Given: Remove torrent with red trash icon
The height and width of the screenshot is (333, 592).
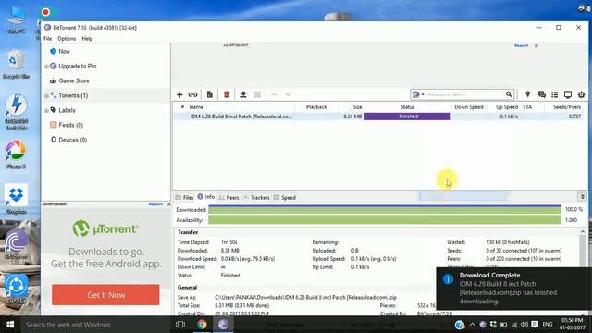Looking at the screenshot, I should [x=227, y=94].
